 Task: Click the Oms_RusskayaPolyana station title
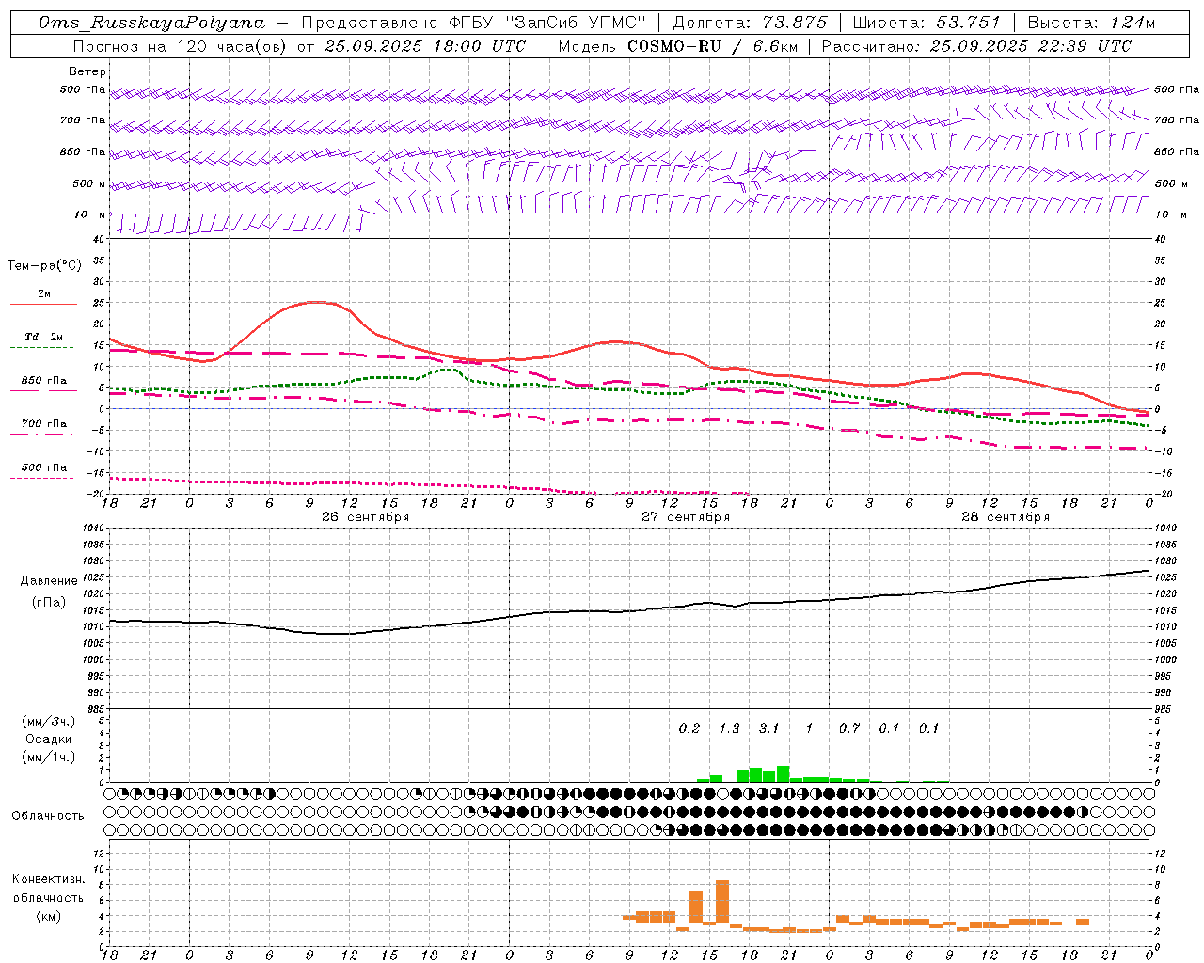point(152,23)
